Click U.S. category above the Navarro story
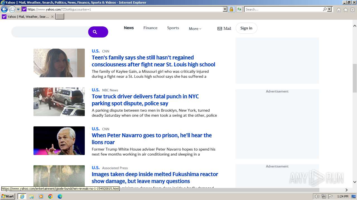The image size is (357, 200). [96, 129]
